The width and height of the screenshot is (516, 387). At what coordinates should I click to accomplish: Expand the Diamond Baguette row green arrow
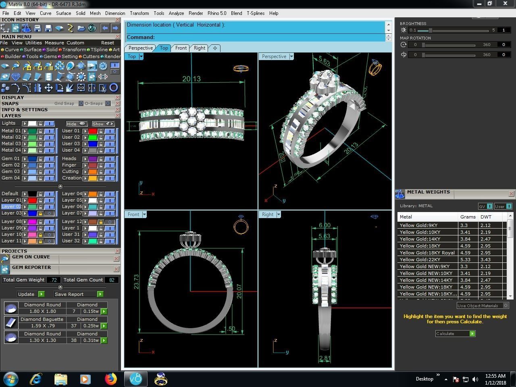104,326
